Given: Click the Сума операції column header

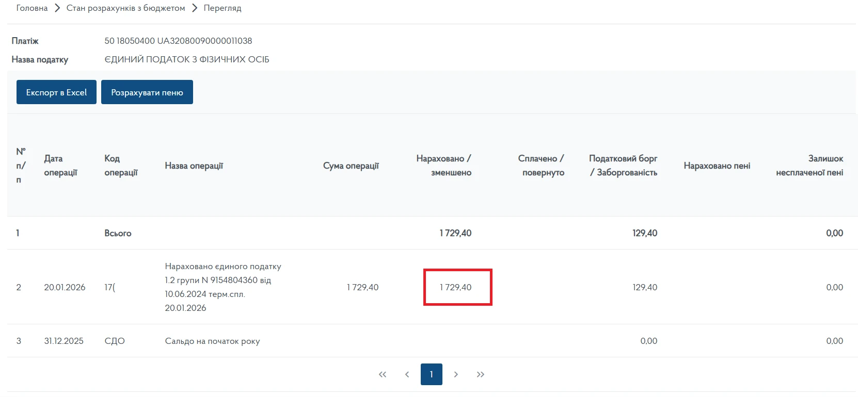Looking at the screenshot, I should [351, 166].
